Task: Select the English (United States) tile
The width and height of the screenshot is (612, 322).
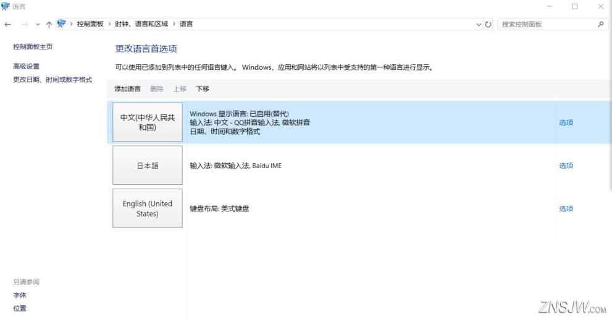Action: point(148,208)
